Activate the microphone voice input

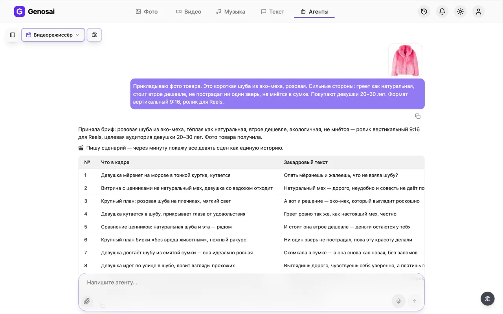398,301
